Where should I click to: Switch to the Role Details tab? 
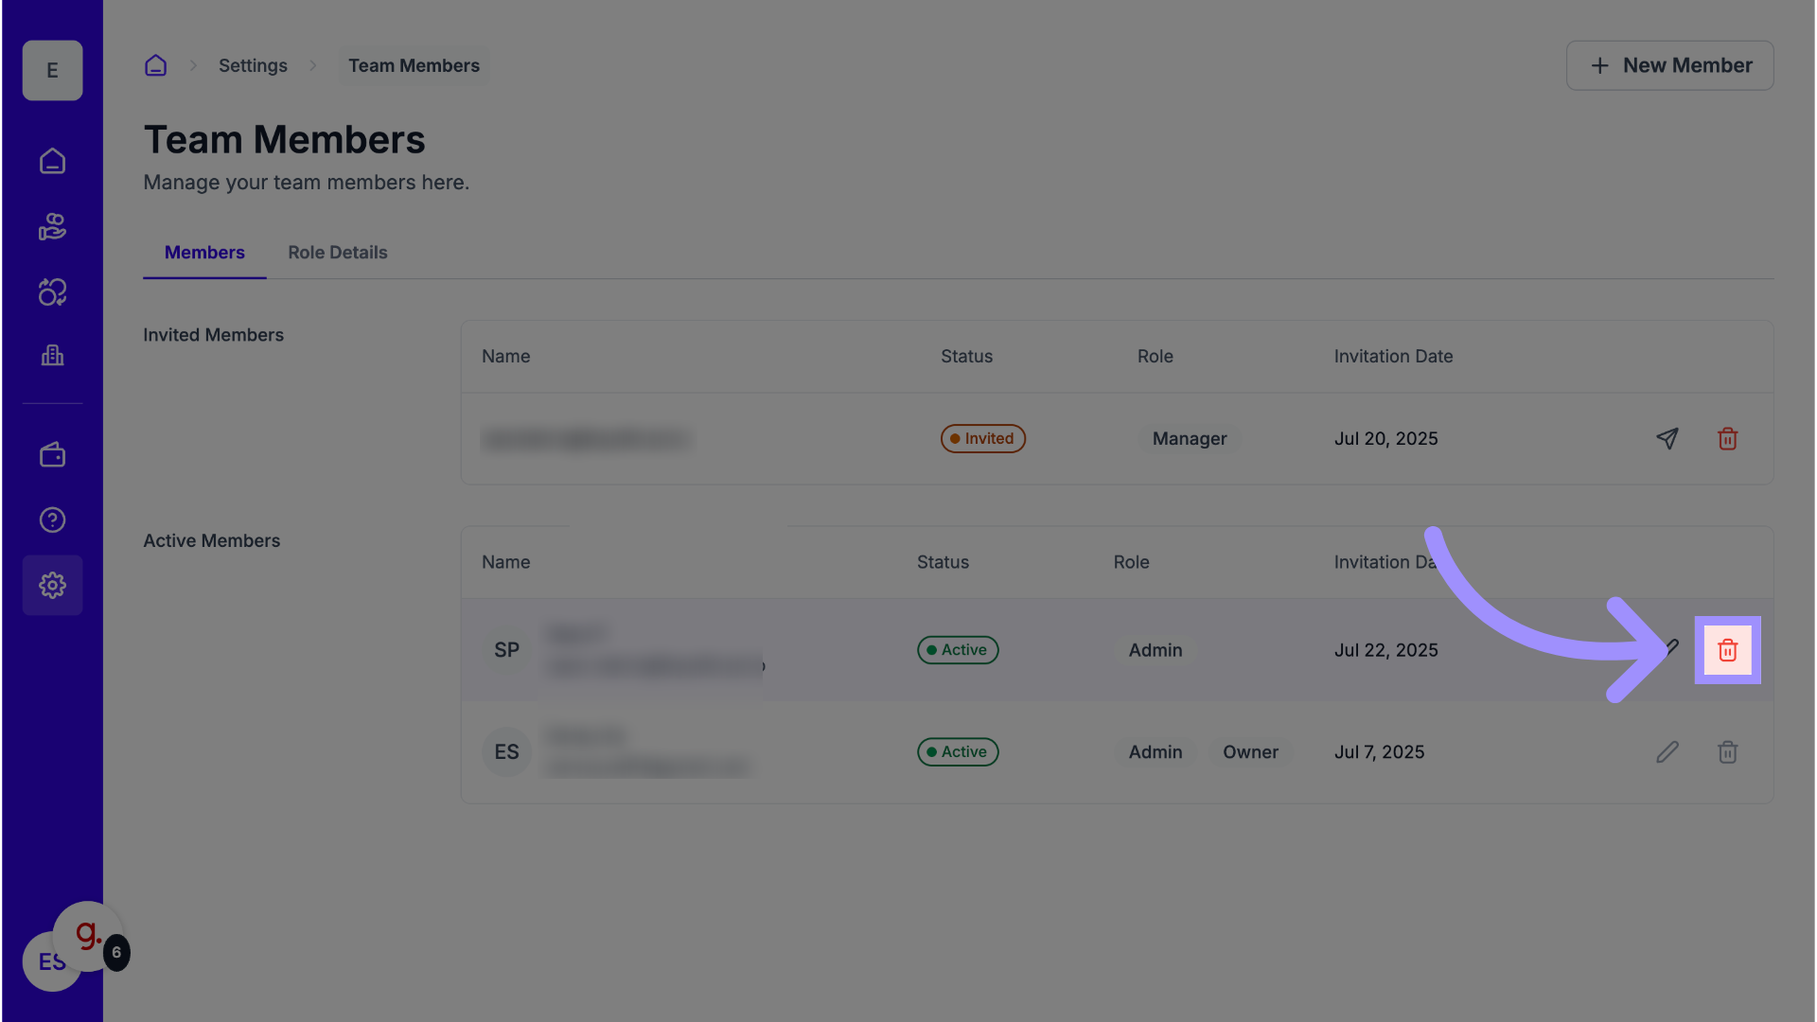pos(338,253)
